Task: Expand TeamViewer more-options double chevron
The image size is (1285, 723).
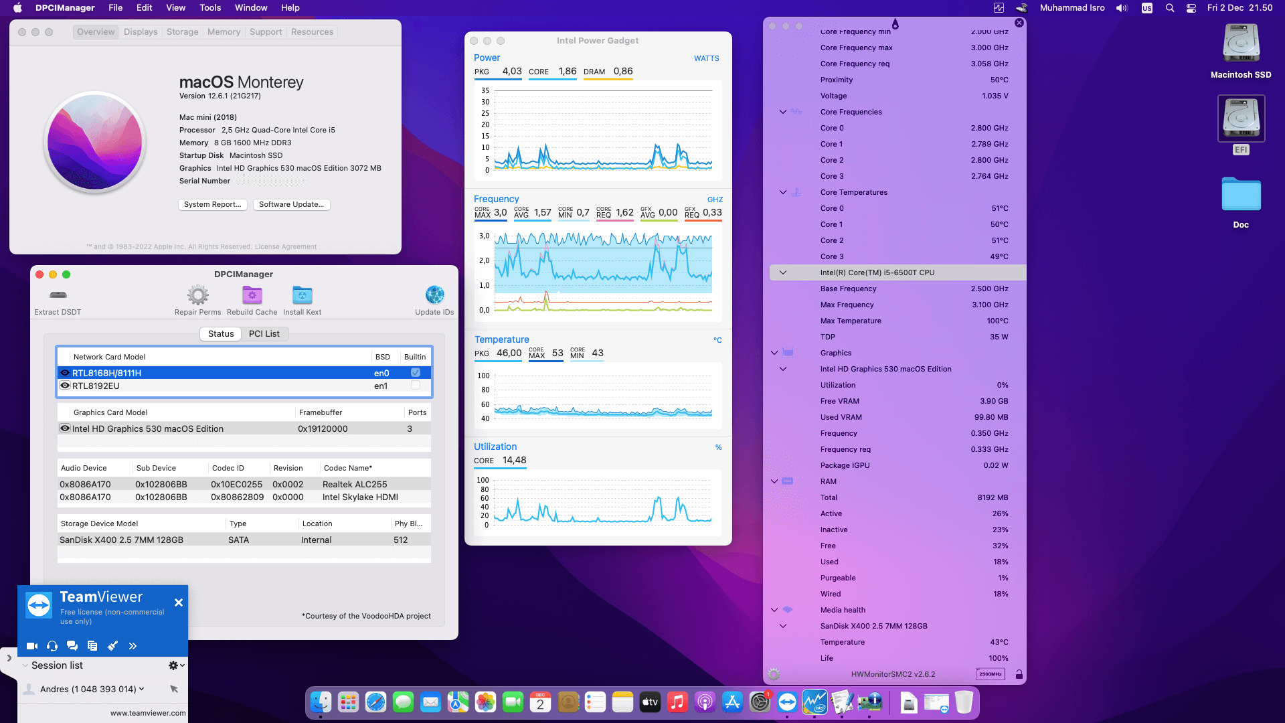Action: [133, 646]
